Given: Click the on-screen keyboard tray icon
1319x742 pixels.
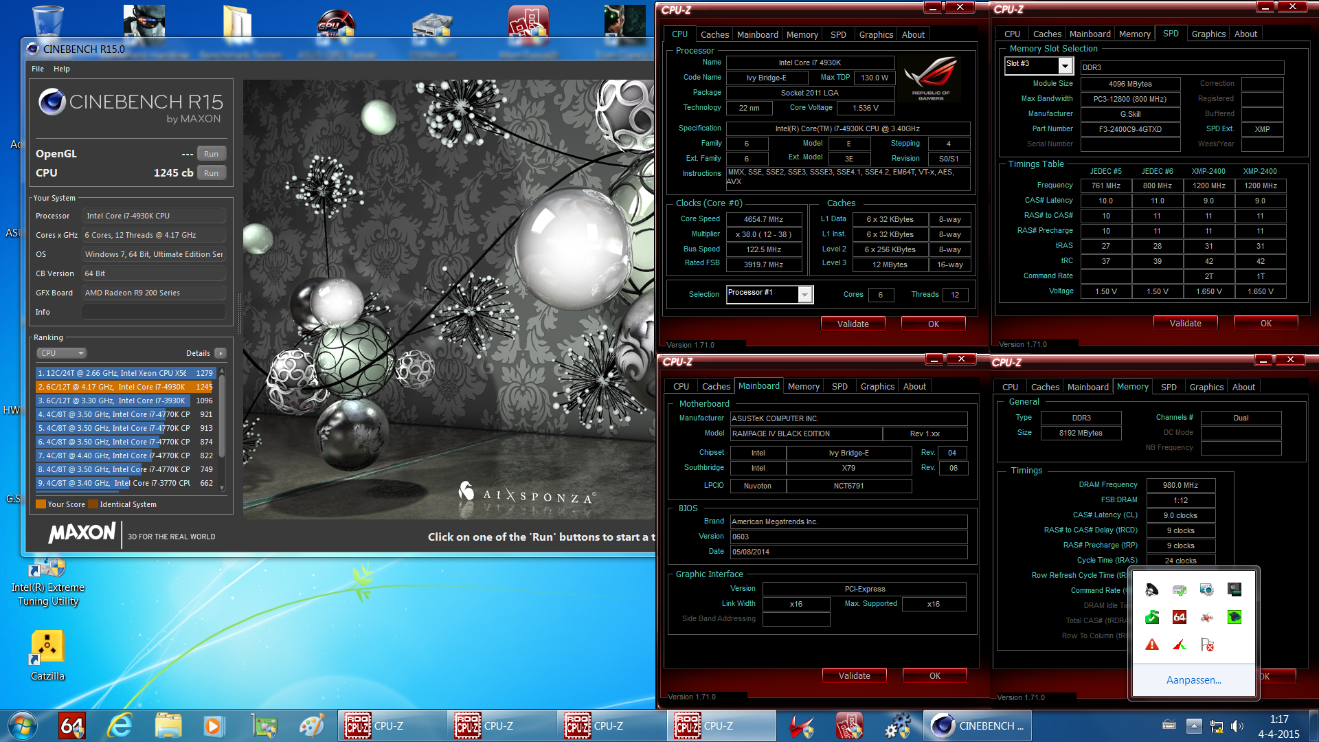Looking at the screenshot, I should point(1169,726).
